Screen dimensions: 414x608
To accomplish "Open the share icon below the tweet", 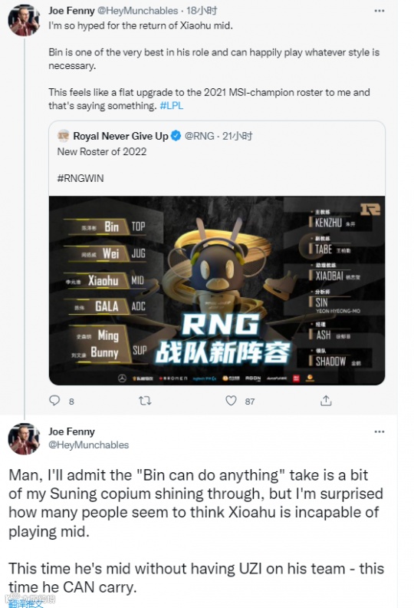I will pyautogui.click(x=326, y=401).
